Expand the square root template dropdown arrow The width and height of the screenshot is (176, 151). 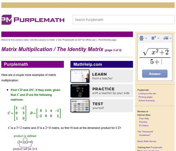pyautogui.click(x=170, y=38)
